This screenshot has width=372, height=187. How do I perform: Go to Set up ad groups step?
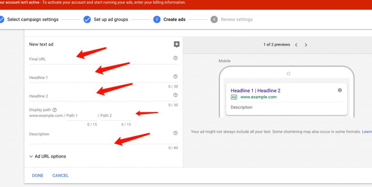click(x=110, y=20)
